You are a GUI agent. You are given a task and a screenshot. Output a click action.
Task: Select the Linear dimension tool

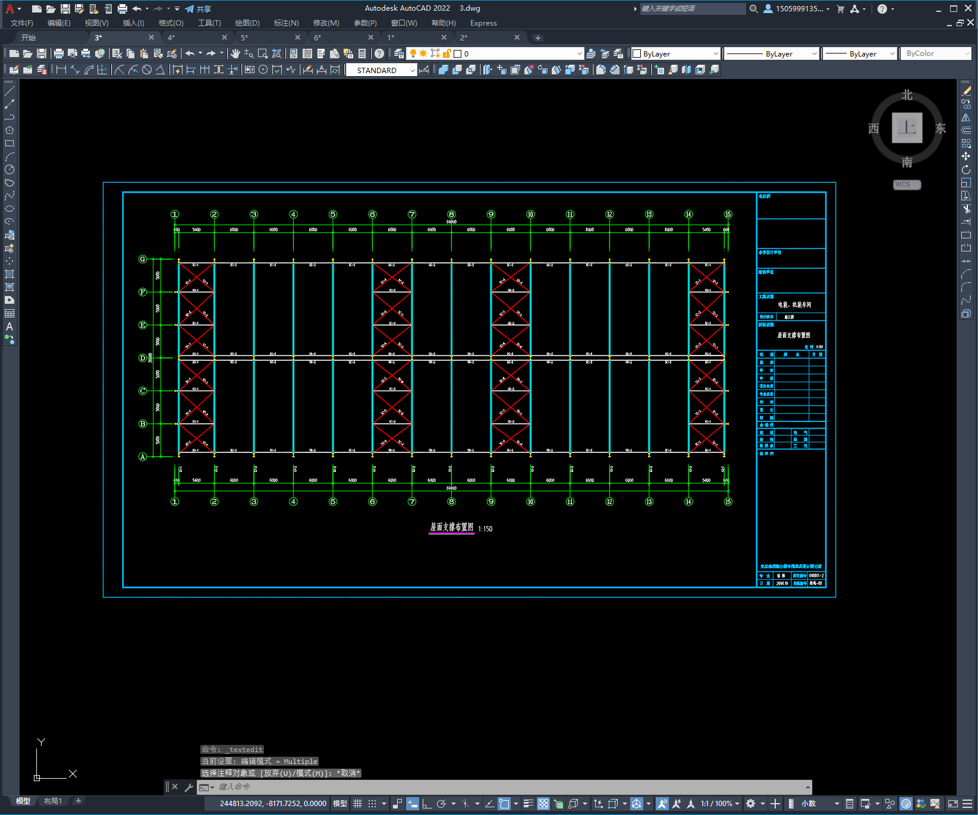click(61, 70)
